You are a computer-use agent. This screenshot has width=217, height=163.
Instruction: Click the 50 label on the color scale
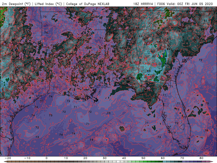pos(143,158)
